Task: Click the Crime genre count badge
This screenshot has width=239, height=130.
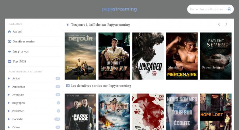Action: point(58,127)
